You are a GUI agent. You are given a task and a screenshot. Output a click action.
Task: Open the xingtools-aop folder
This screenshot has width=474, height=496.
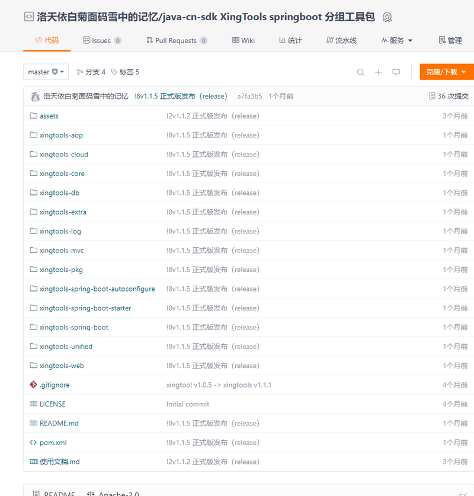point(61,135)
